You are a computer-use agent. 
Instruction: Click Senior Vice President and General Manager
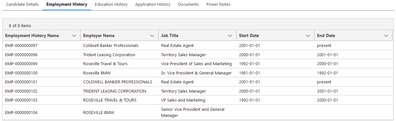click(193, 112)
